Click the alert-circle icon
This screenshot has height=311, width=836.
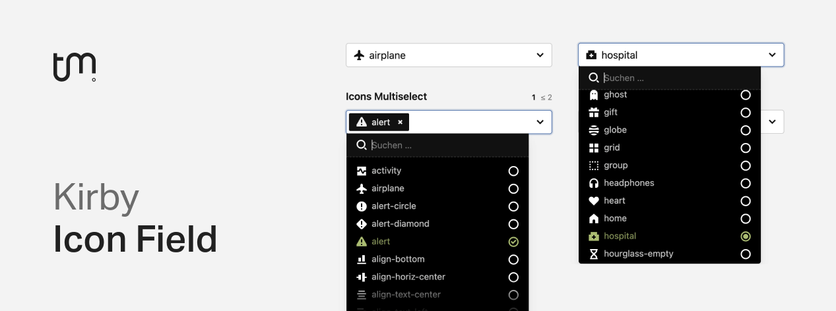click(x=361, y=206)
